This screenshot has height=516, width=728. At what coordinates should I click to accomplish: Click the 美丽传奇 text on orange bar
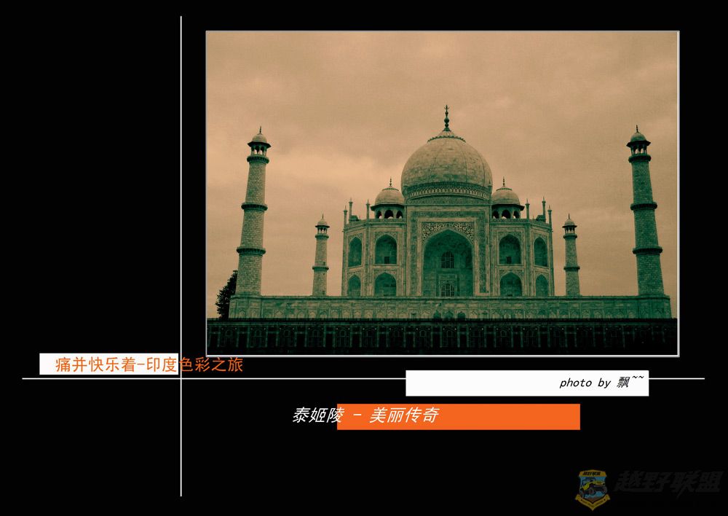click(403, 416)
